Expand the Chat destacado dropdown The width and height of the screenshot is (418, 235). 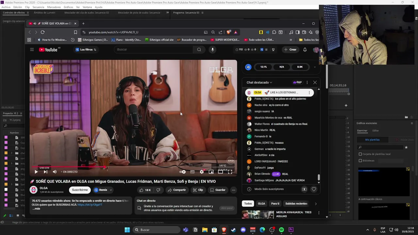pos(259,83)
